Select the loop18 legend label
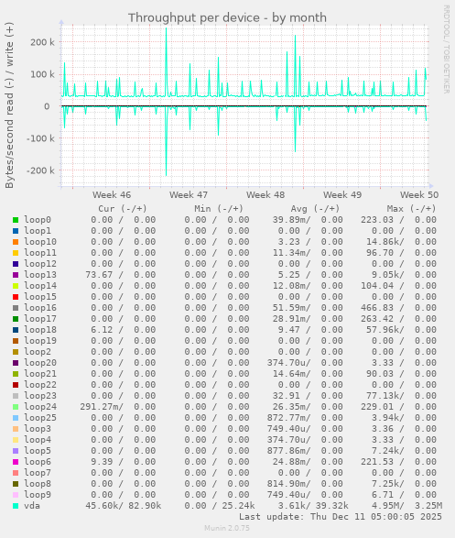This screenshot has height=538, width=455. pyautogui.click(x=40, y=329)
